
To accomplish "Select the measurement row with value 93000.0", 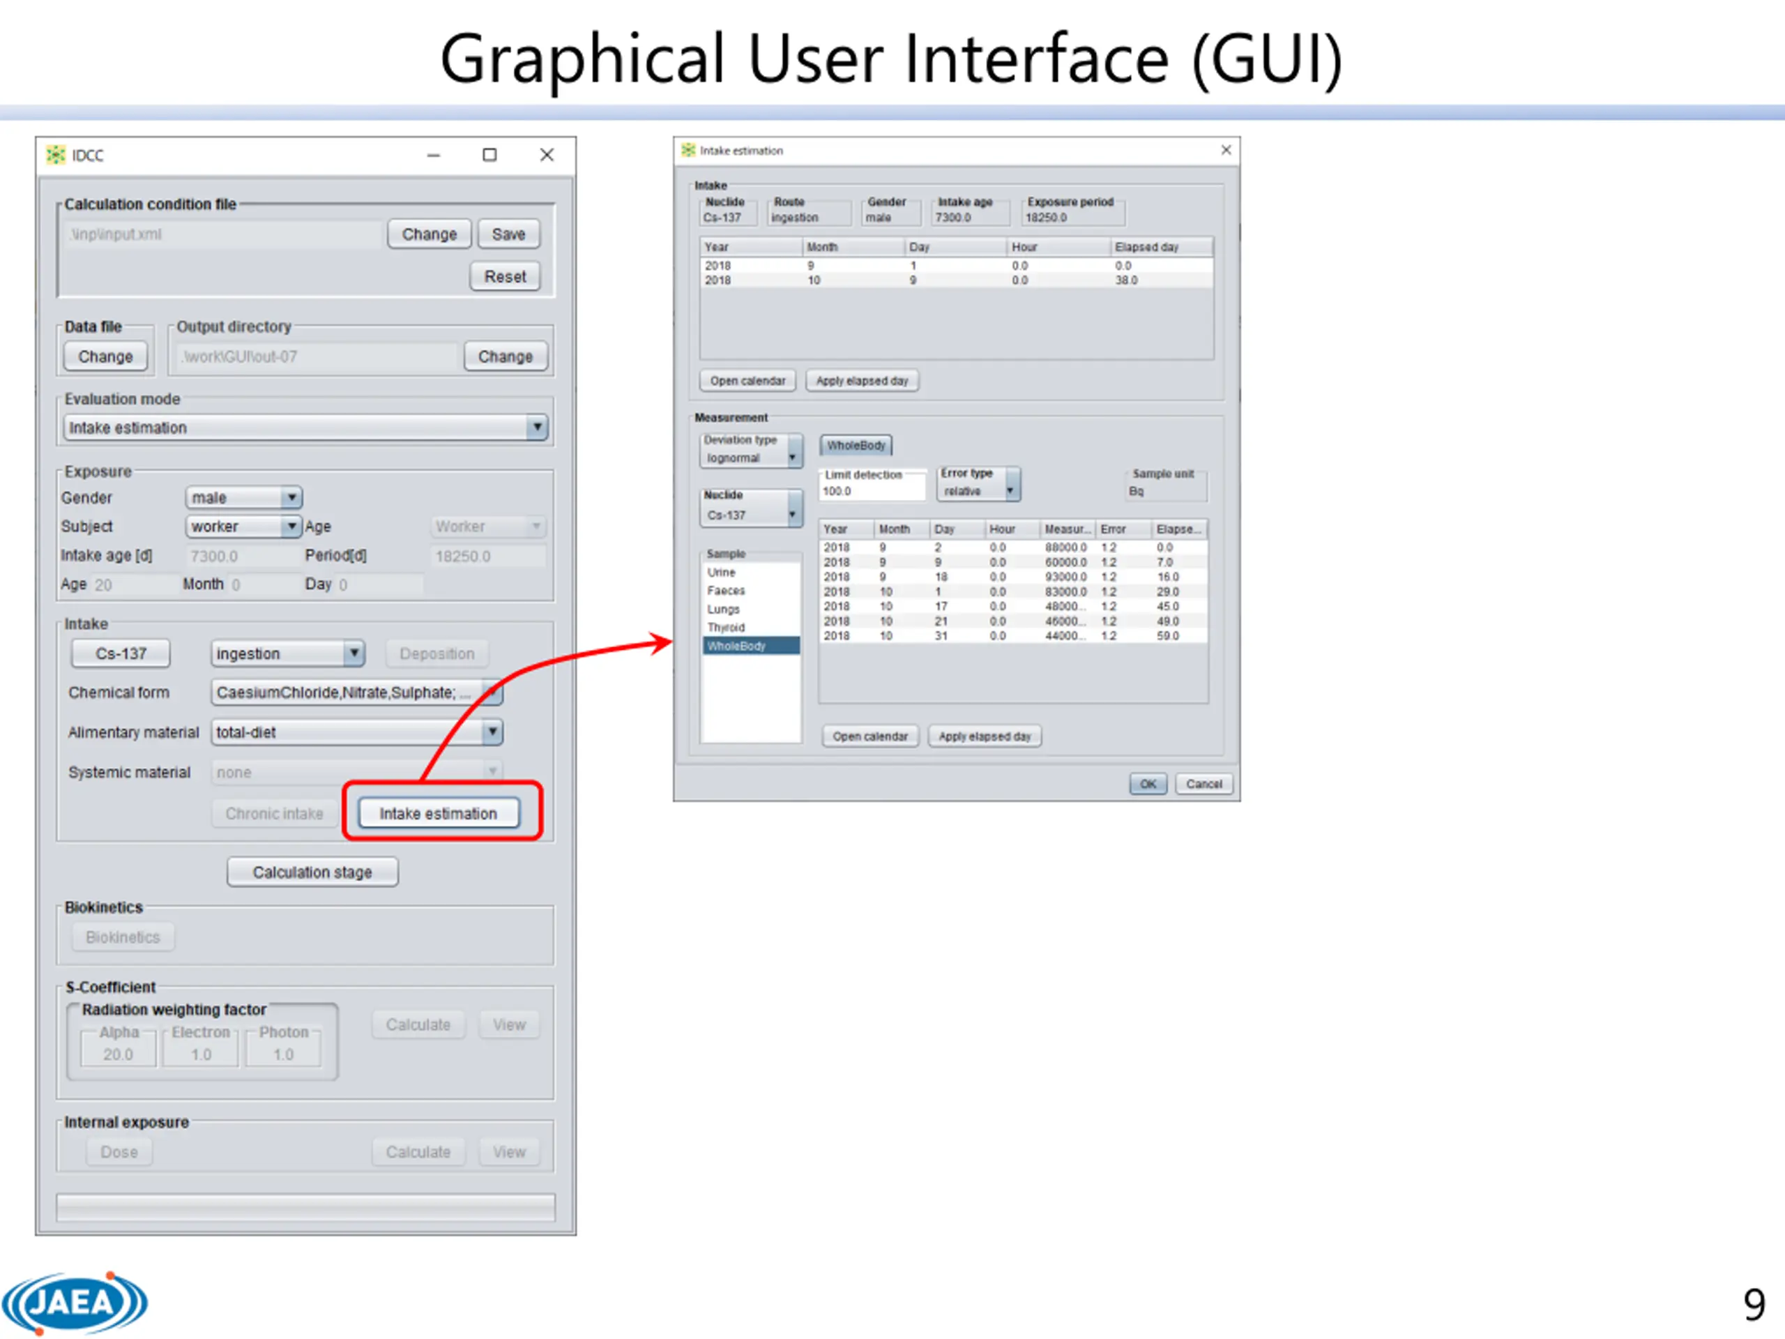I will pyautogui.click(x=1014, y=576).
